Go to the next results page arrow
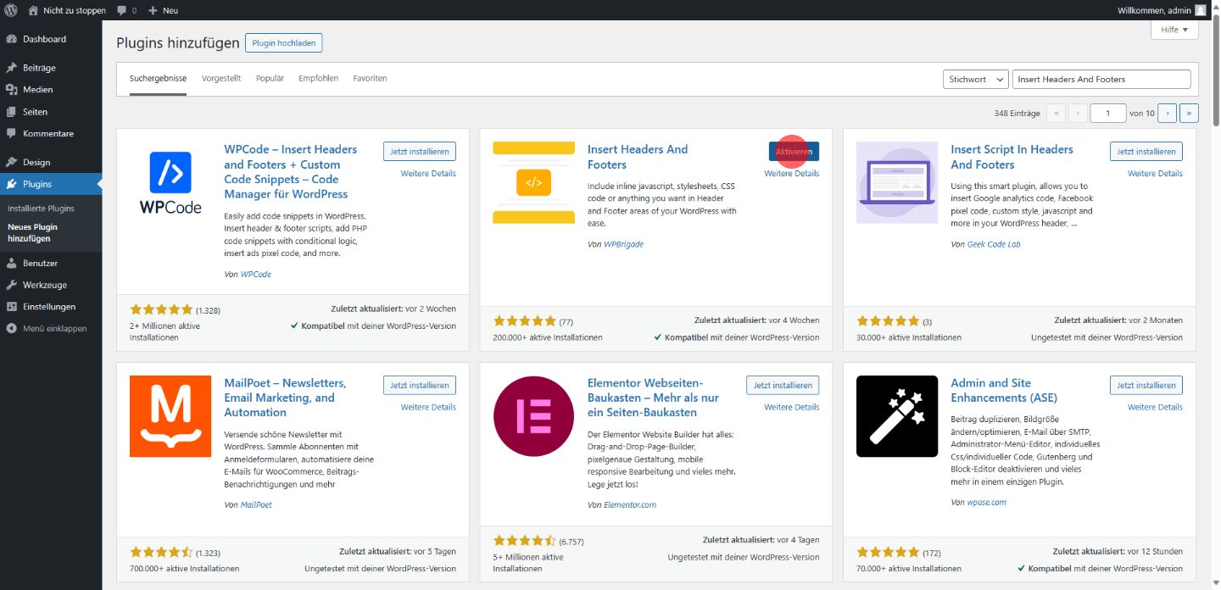Image resolution: width=1221 pixels, height=590 pixels. [1167, 113]
